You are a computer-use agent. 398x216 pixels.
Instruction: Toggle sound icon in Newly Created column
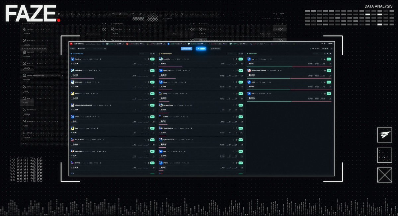tap(151, 54)
